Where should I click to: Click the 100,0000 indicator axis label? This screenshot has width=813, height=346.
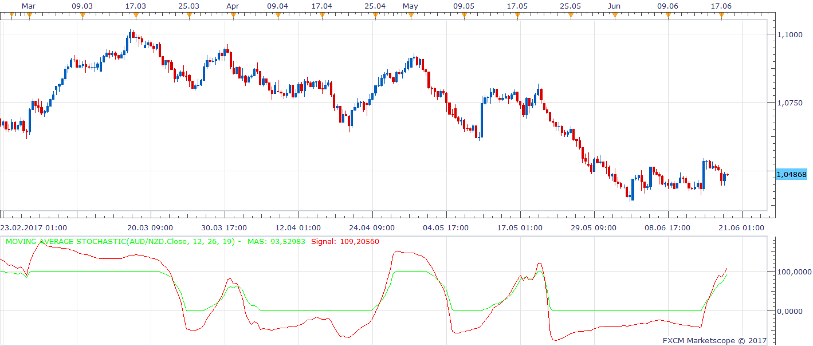point(794,272)
